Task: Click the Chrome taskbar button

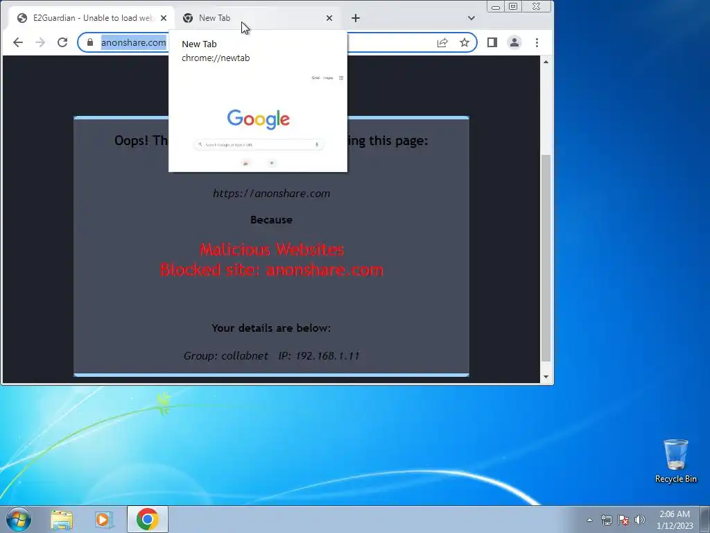Action: click(148, 519)
